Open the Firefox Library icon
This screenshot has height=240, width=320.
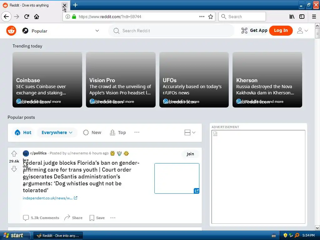292,17
